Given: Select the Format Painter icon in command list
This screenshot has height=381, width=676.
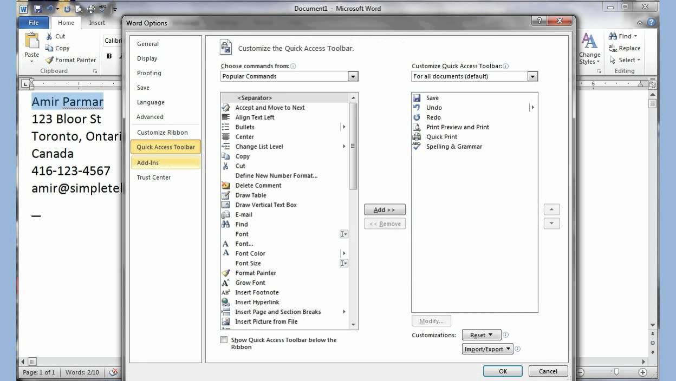Looking at the screenshot, I should point(226,273).
